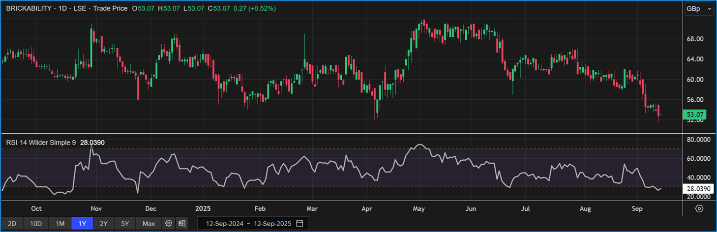Switch chart to 5Y range
717x232 pixels.
pyautogui.click(x=125, y=224)
